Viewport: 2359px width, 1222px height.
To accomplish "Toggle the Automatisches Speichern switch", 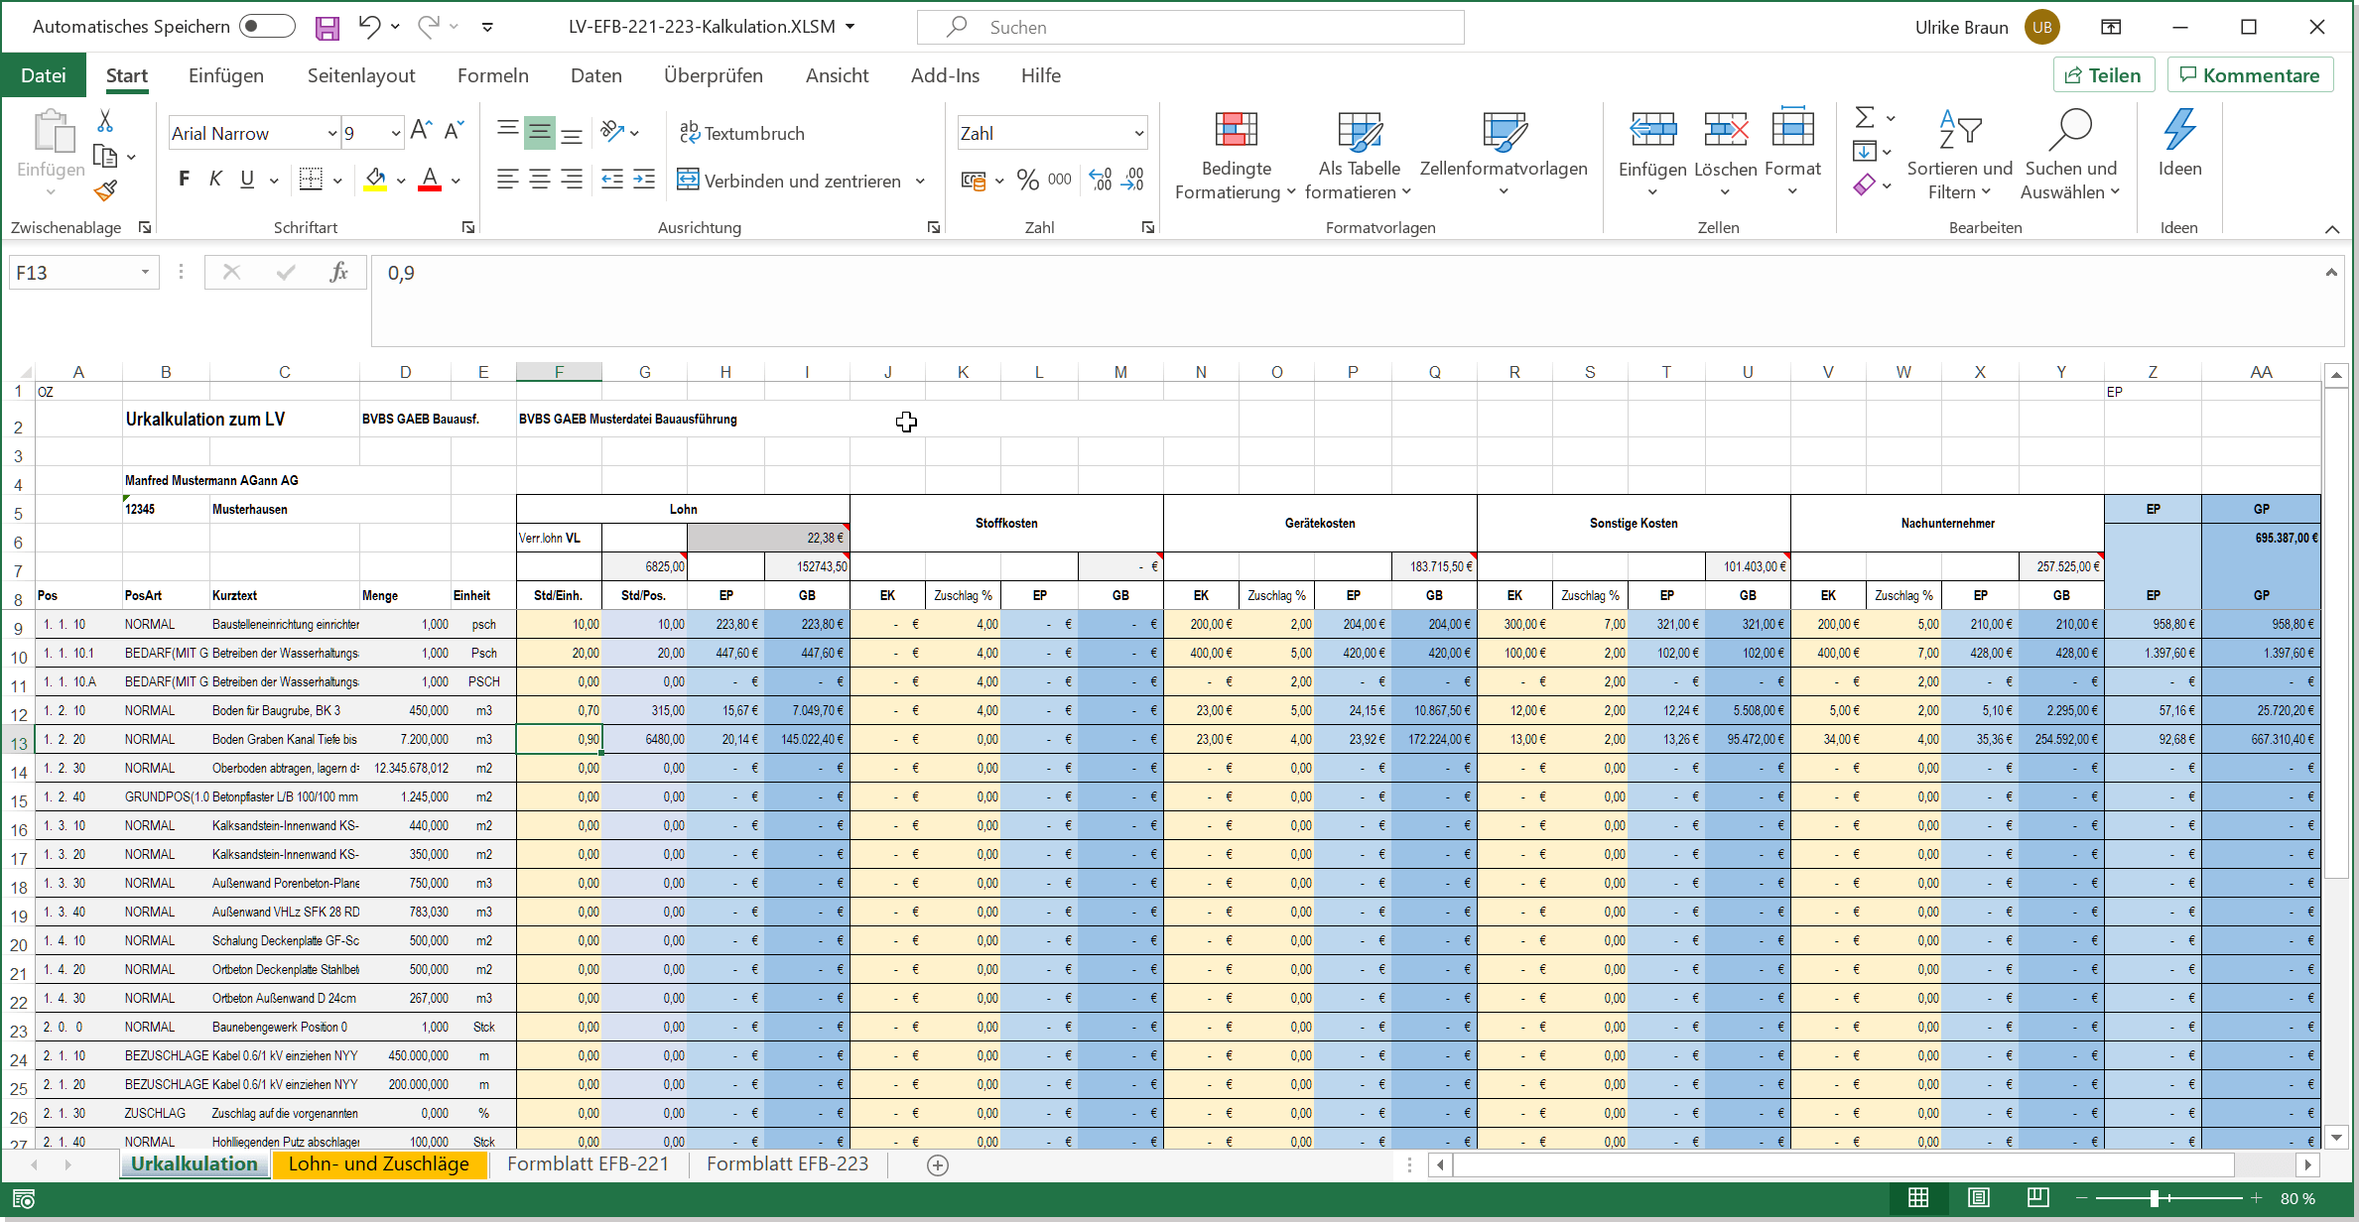I will (267, 27).
